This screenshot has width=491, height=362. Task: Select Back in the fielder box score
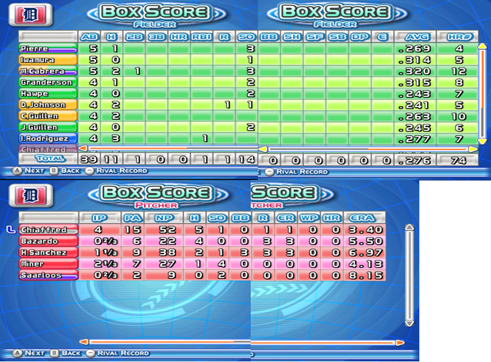(65, 171)
